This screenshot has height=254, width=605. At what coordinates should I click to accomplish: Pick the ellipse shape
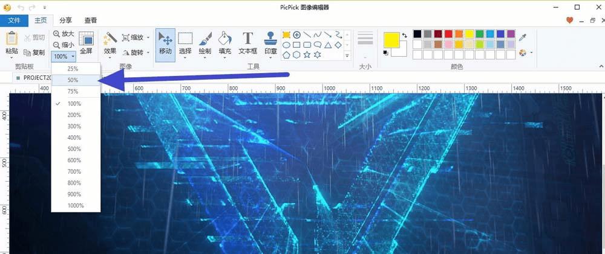[286, 45]
